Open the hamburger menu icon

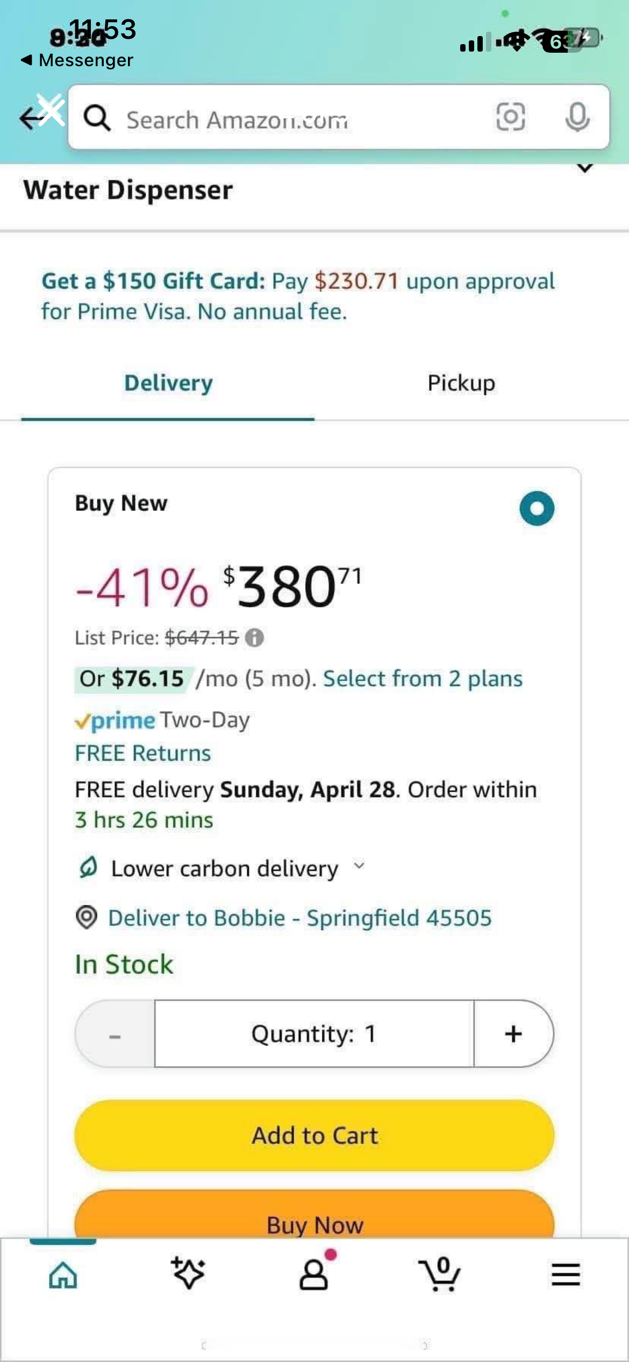point(566,1274)
